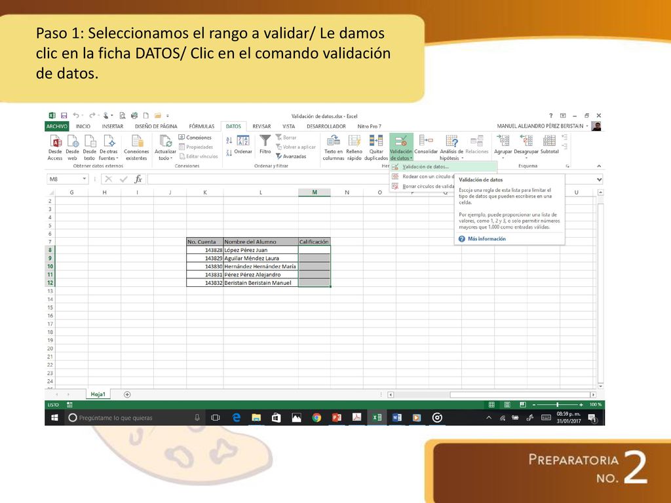Click the Avanzadas filter option
This screenshot has width=671, height=503.
click(x=291, y=157)
